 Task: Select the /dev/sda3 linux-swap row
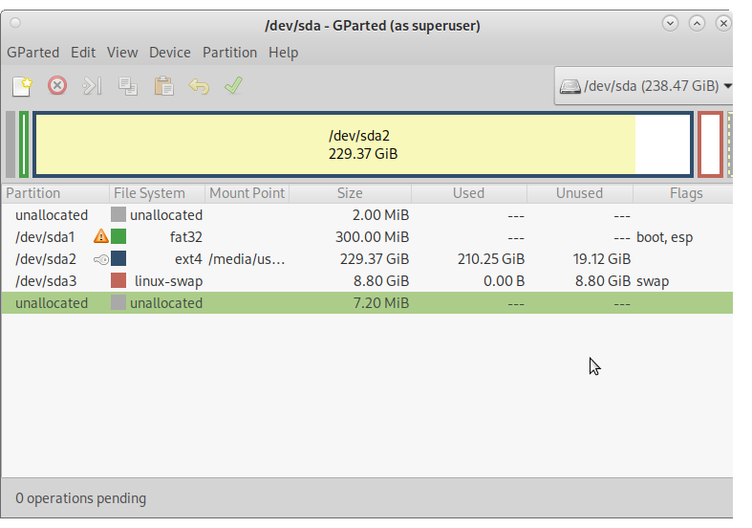(287, 281)
